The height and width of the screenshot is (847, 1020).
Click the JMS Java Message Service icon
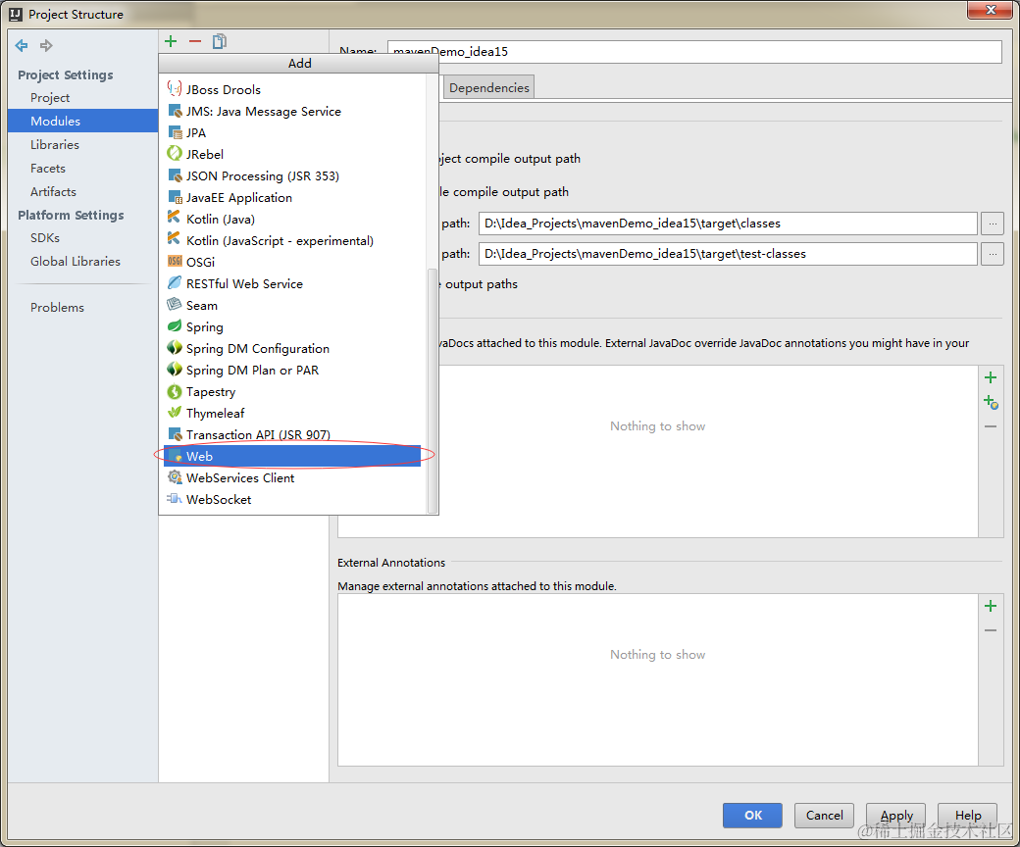click(x=175, y=111)
